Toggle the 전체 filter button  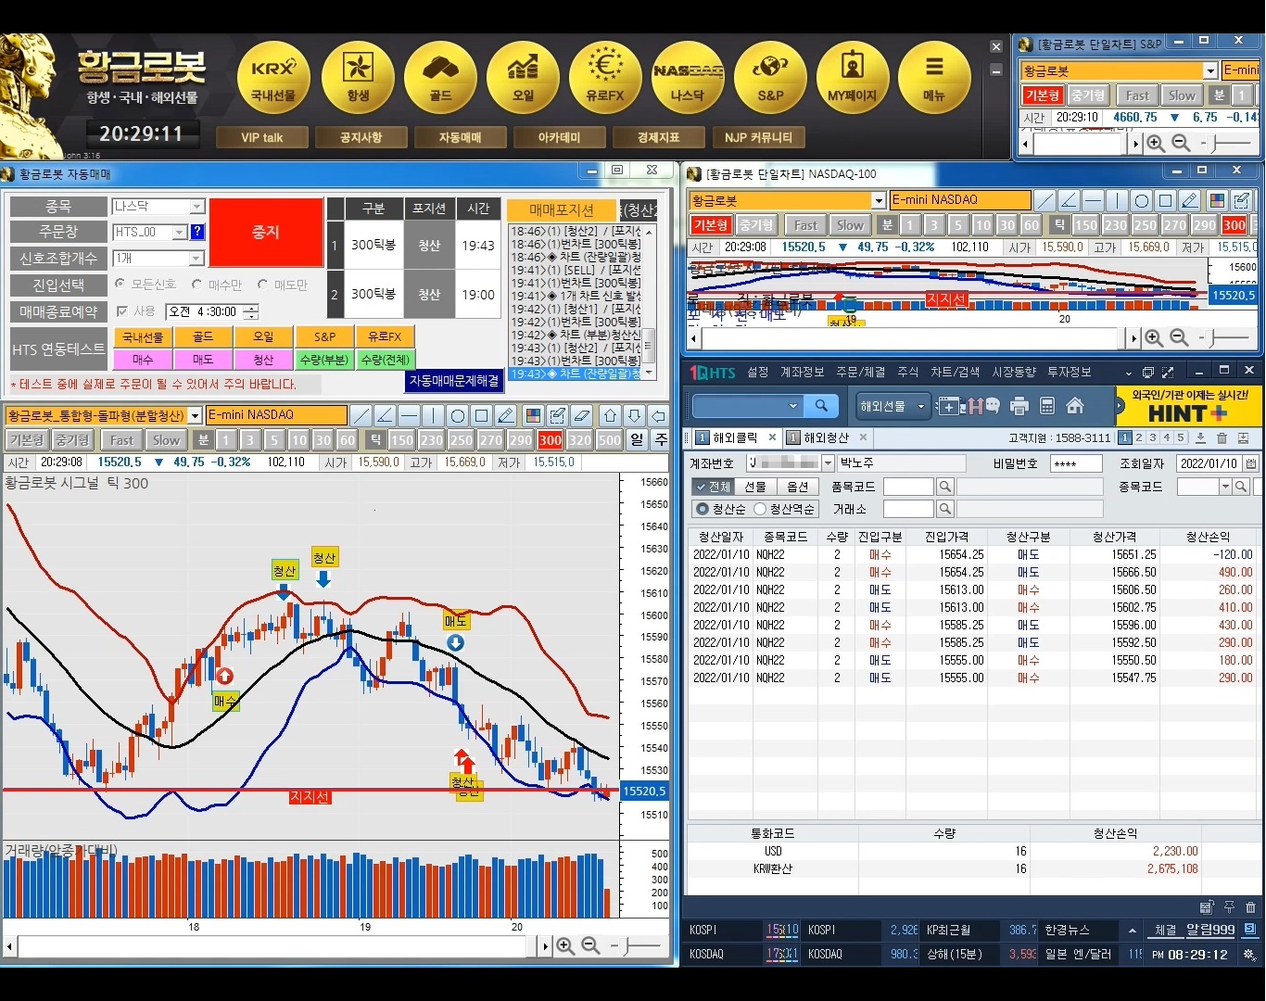pos(713,487)
